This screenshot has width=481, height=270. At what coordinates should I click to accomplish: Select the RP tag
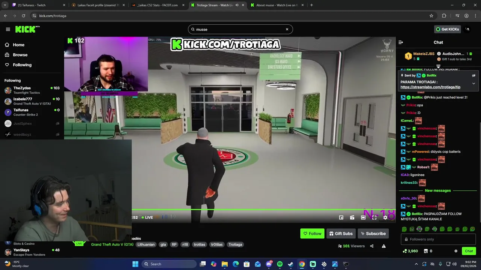tap(174, 244)
